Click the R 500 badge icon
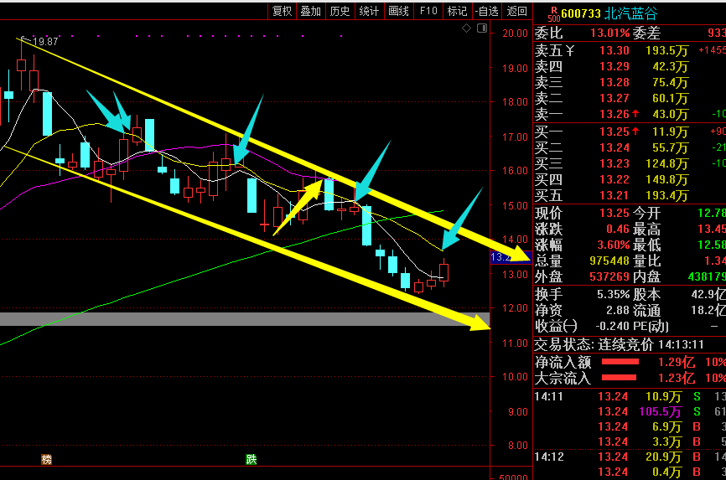This screenshot has height=480, width=726. point(553,14)
